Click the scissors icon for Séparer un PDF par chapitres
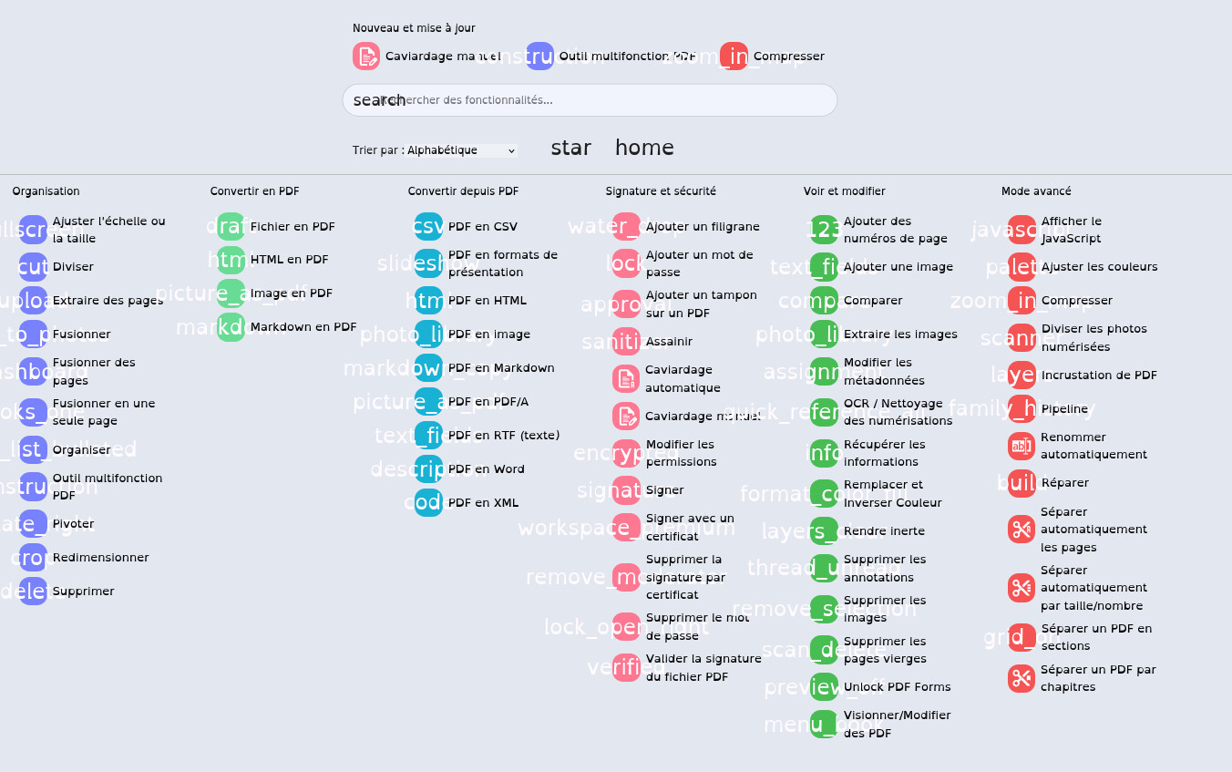 (x=1022, y=678)
